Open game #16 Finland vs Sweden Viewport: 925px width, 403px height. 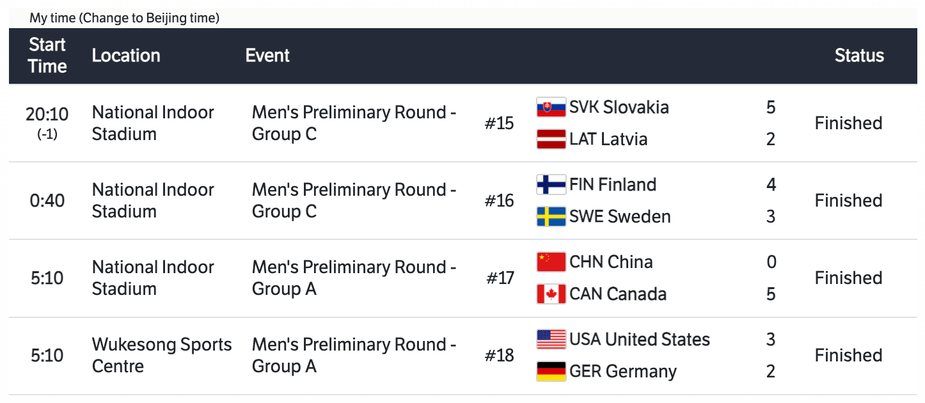499,201
